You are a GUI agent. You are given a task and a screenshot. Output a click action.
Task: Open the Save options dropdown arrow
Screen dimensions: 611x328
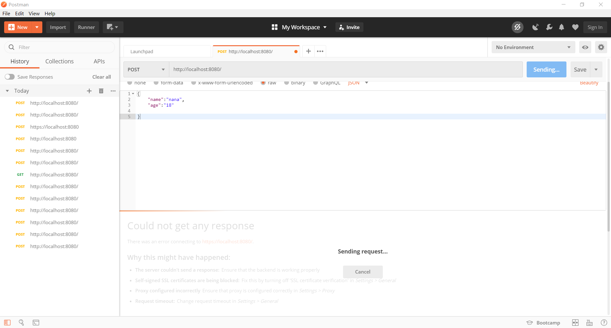click(x=596, y=69)
